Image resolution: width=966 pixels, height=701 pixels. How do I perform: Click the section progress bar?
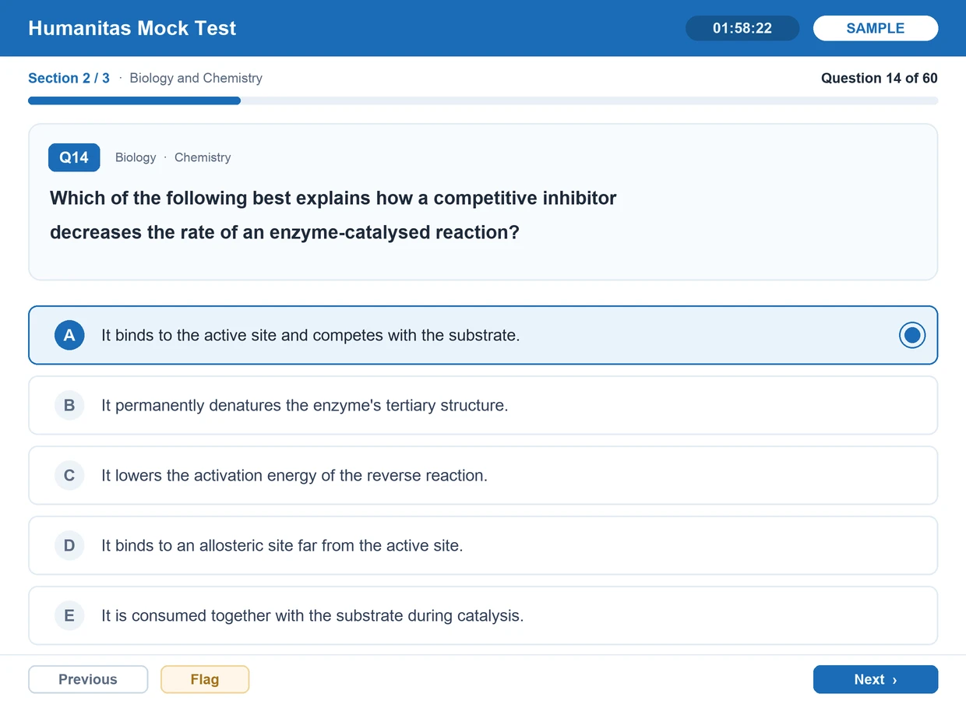(x=483, y=100)
